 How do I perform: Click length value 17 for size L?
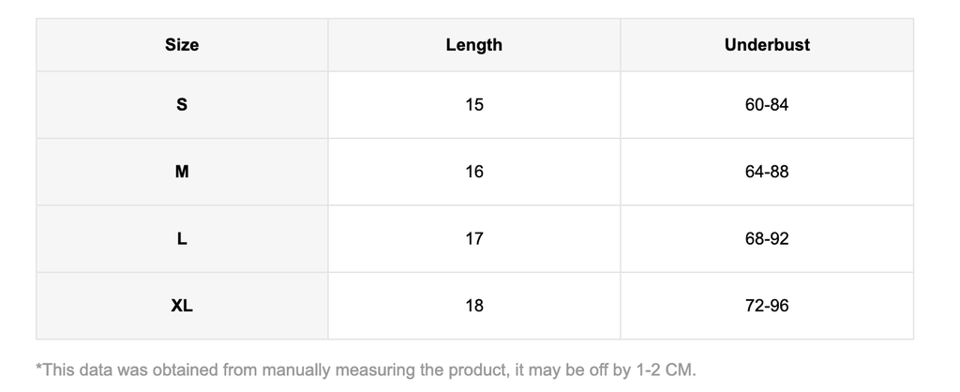click(x=473, y=239)
